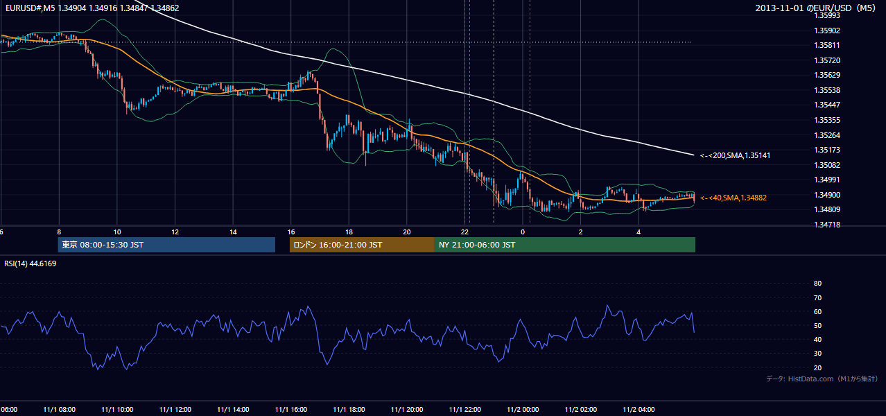Click hour tick 10 below the price chart
This screenshot has width=886, height=416.
pyautogui.click(x=117, y=232)
